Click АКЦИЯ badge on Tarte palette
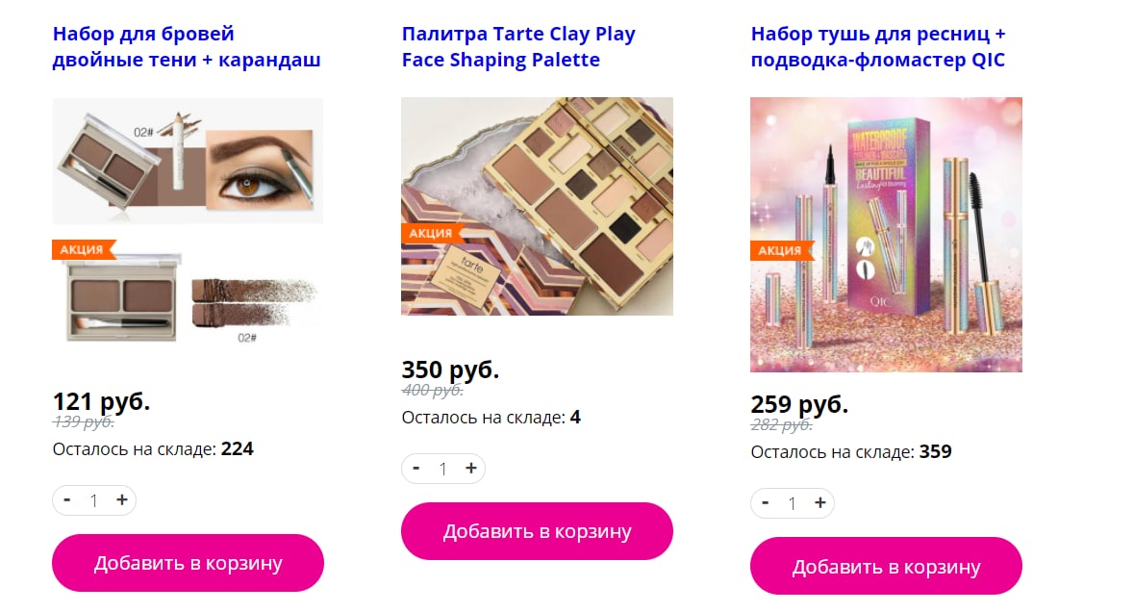The width and height of the screenshot is (1134, 612). coord(432,233)
